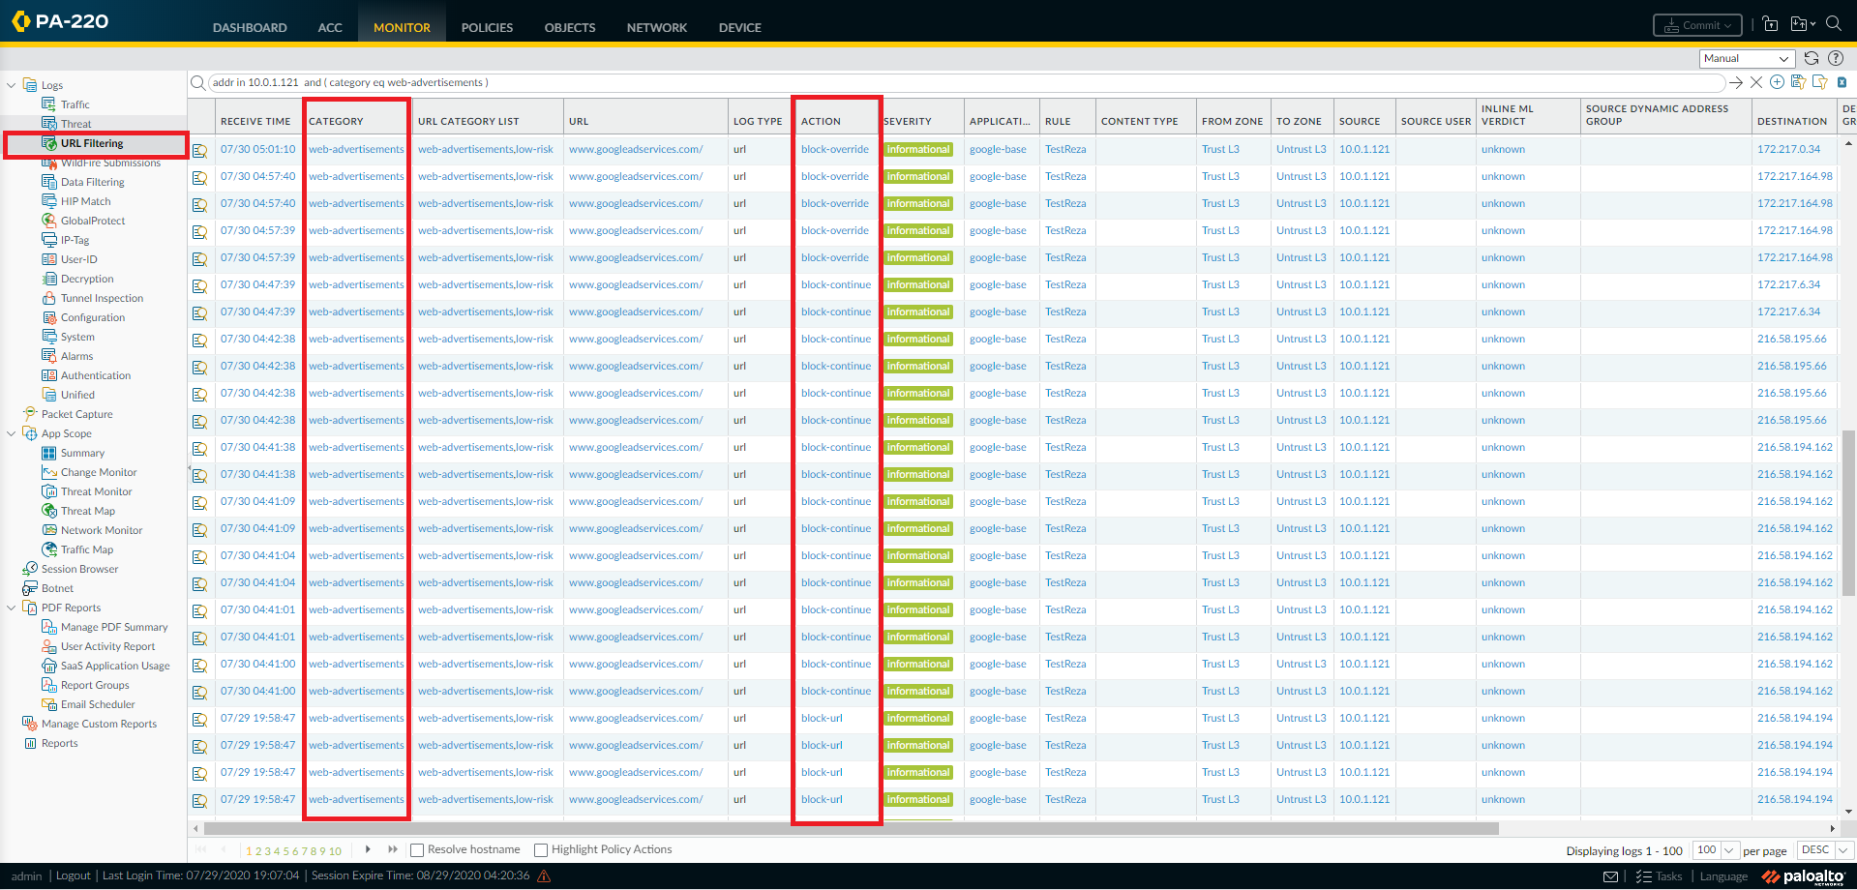Enable the Resolve hostname checkbox

tap(417, 850)
